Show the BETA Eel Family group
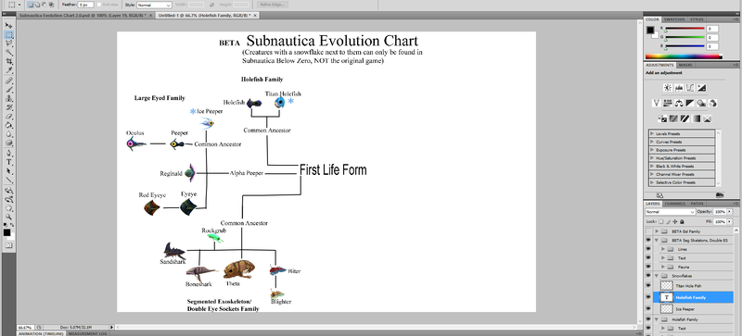This screenshot has height=336, width=742. (x=647, y=231)
